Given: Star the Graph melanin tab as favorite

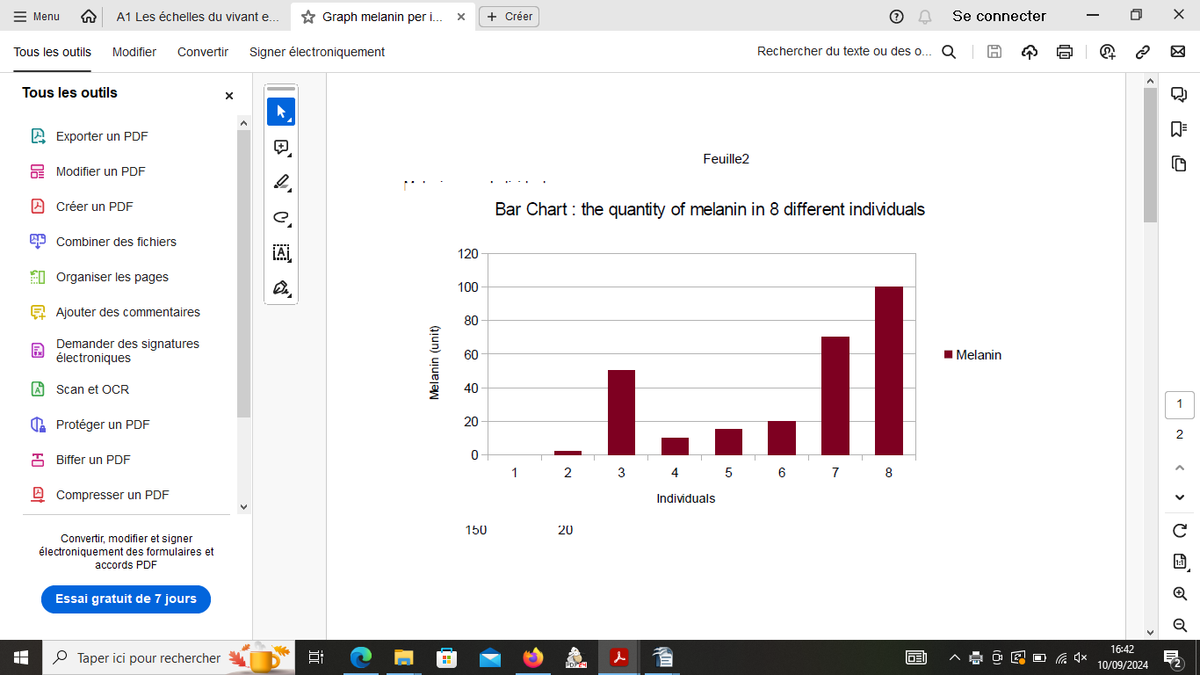Looking at the screenshot, I should pos(307,17).
